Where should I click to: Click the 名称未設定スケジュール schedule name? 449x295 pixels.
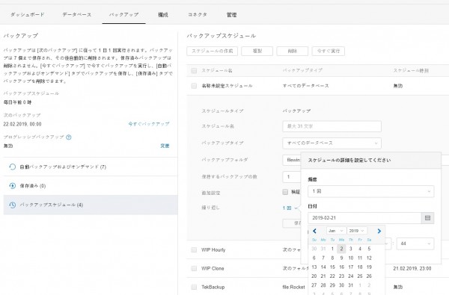227,86
